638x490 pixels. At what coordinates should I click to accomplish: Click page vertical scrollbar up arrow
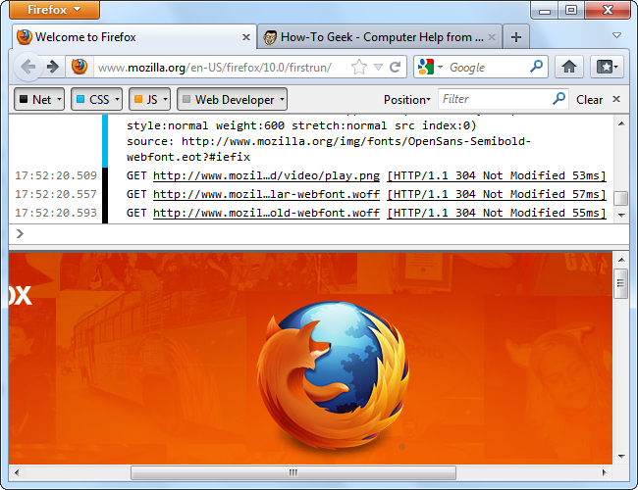(x=621, y=260)
